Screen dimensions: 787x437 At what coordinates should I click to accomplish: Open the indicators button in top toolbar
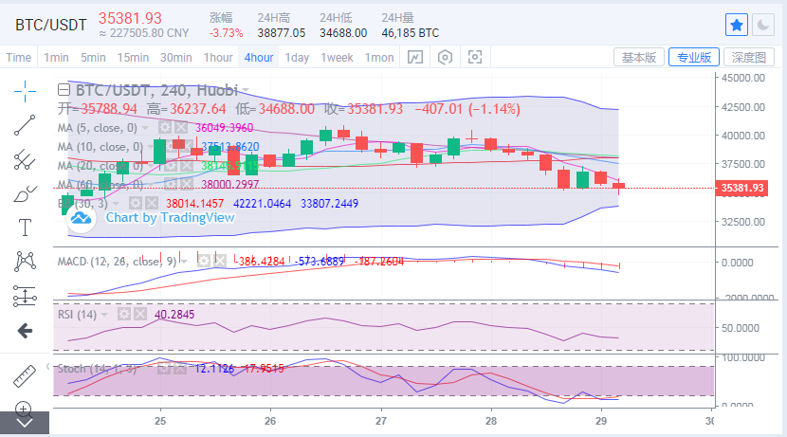tap(415, 57)
